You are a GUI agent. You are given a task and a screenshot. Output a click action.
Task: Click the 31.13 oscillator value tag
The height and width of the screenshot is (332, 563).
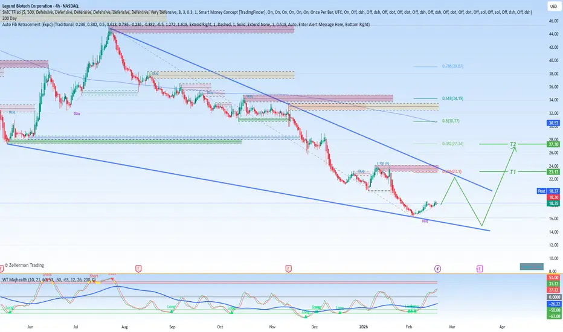tap(553, 284)
